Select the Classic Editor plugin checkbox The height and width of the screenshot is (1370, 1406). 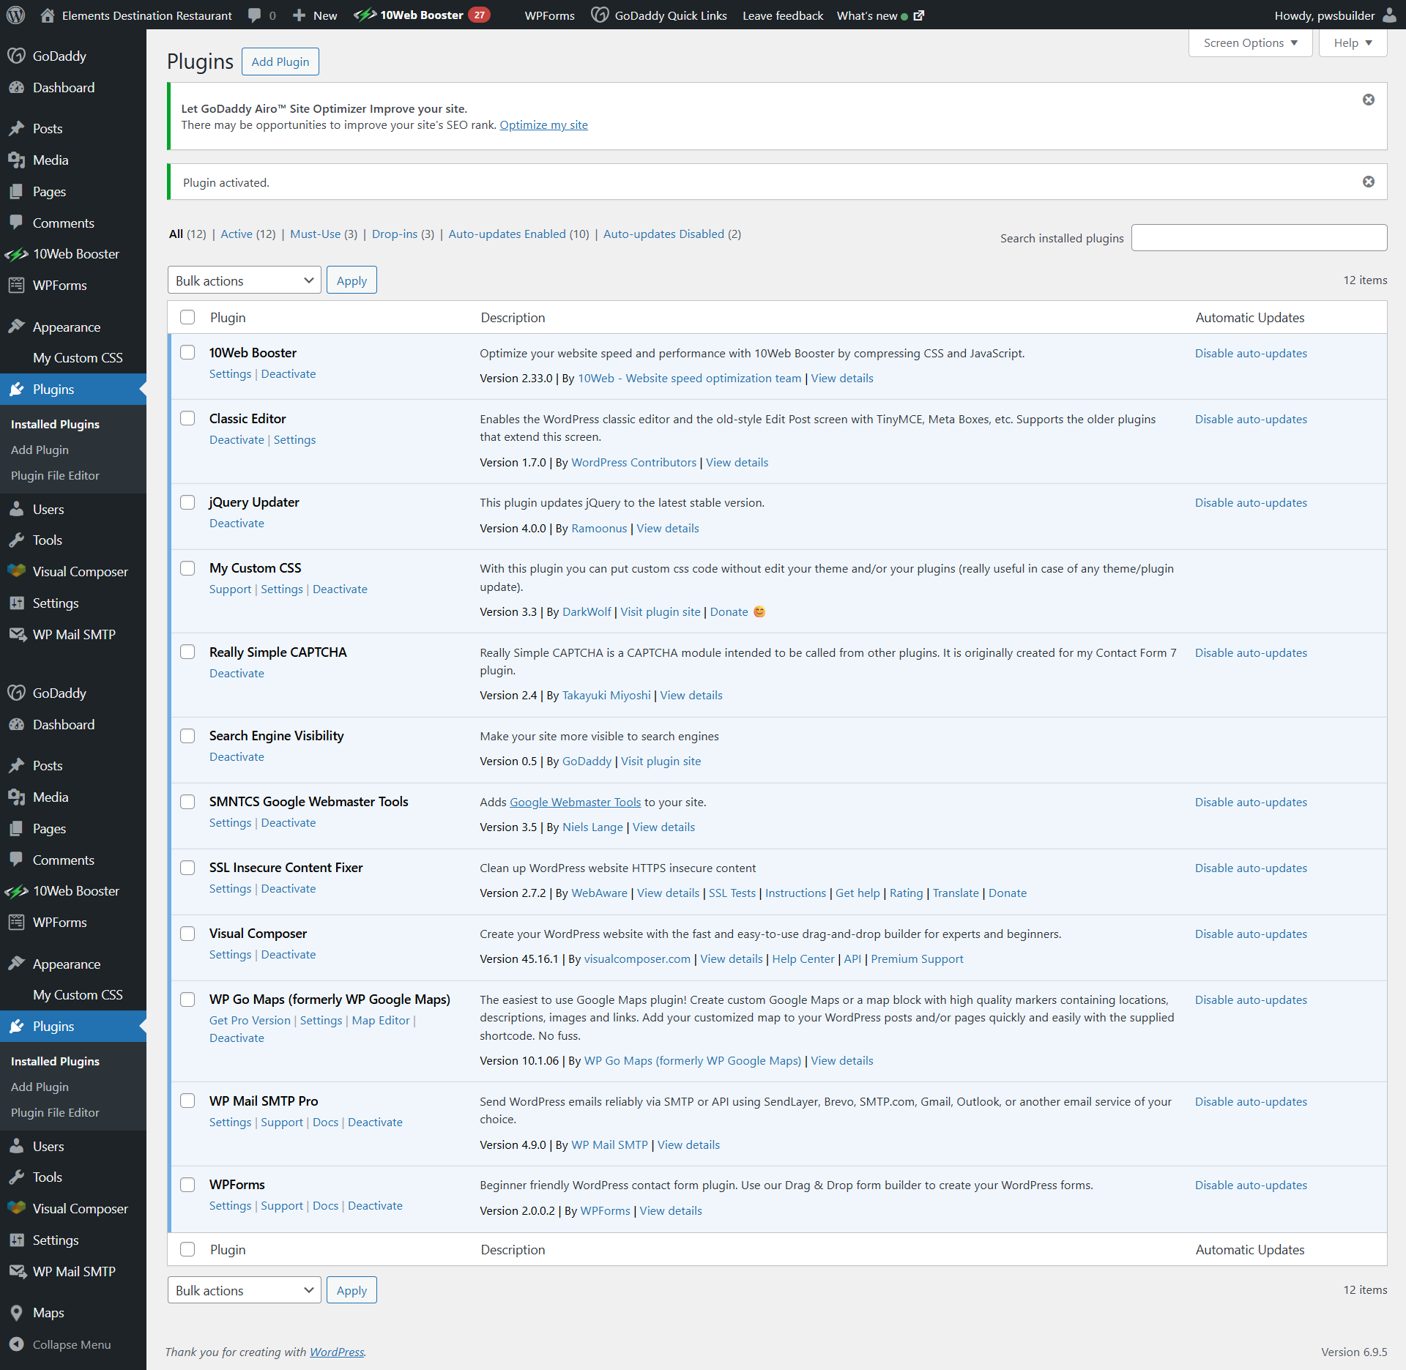188,418
